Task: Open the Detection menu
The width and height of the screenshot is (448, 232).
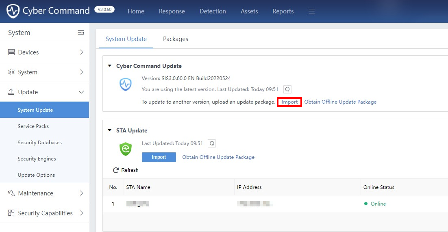Action: coord(213,11)
